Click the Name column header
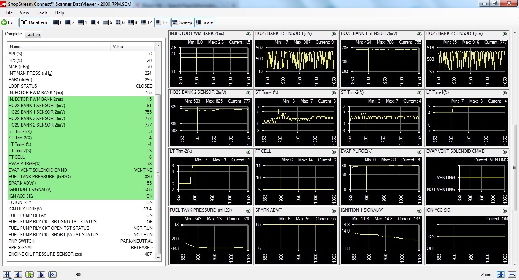The height and width of the screenshot is (280, 519). [x=59, y=47]
